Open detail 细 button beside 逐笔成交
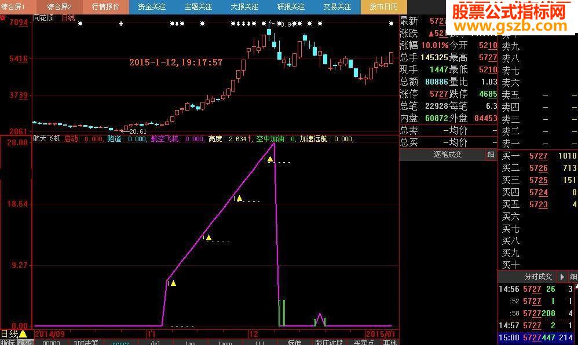This screenshot has height=345, width=578. (x=491, y=155)
